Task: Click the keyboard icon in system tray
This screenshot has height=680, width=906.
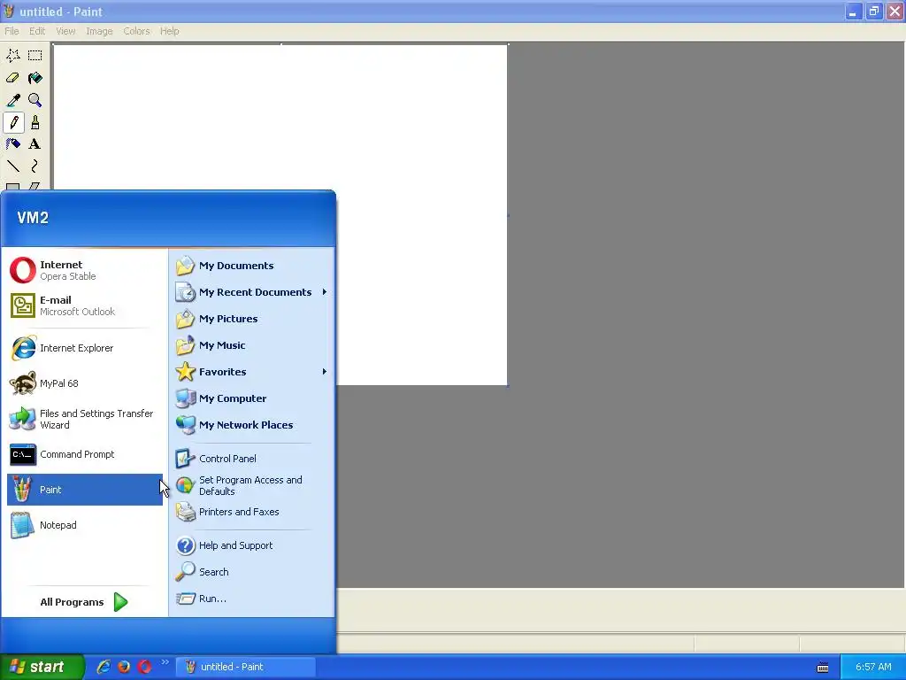Action: point(823,668)
